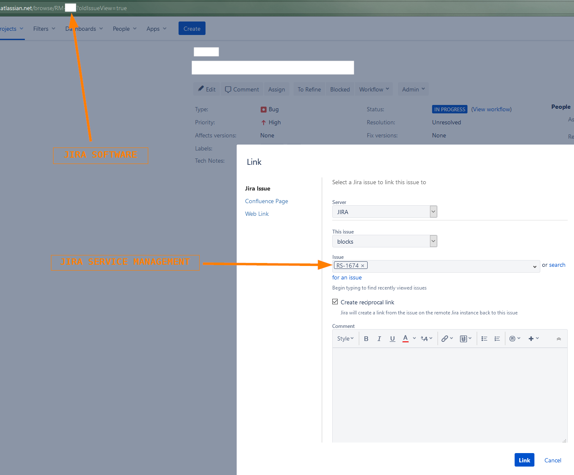Open the Filters menu
The image size is (574, 475).
tap(44, 29)
